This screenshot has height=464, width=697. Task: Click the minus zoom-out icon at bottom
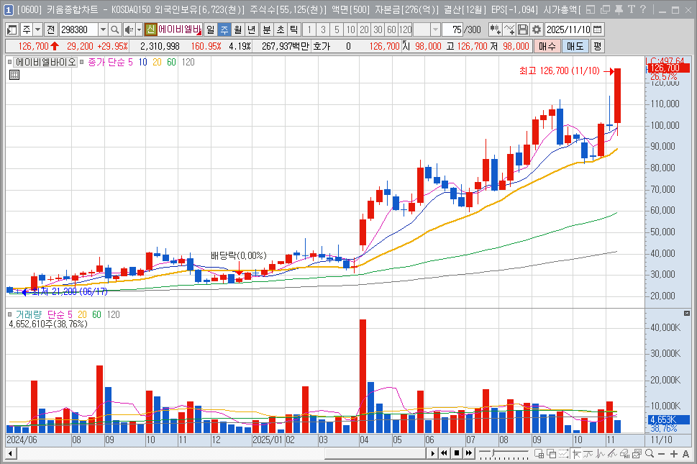coord(662,454)
